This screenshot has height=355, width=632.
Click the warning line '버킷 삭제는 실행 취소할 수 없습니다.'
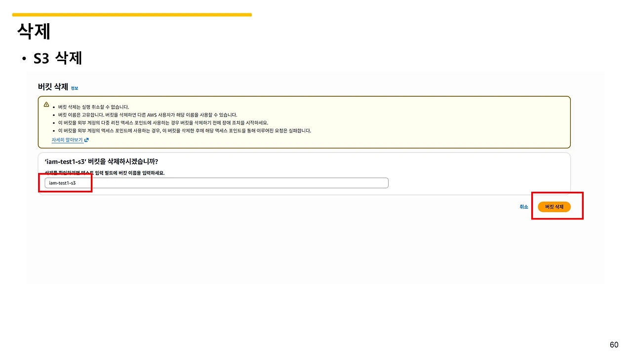(93, 107)
